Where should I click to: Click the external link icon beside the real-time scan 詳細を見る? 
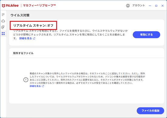34,38
